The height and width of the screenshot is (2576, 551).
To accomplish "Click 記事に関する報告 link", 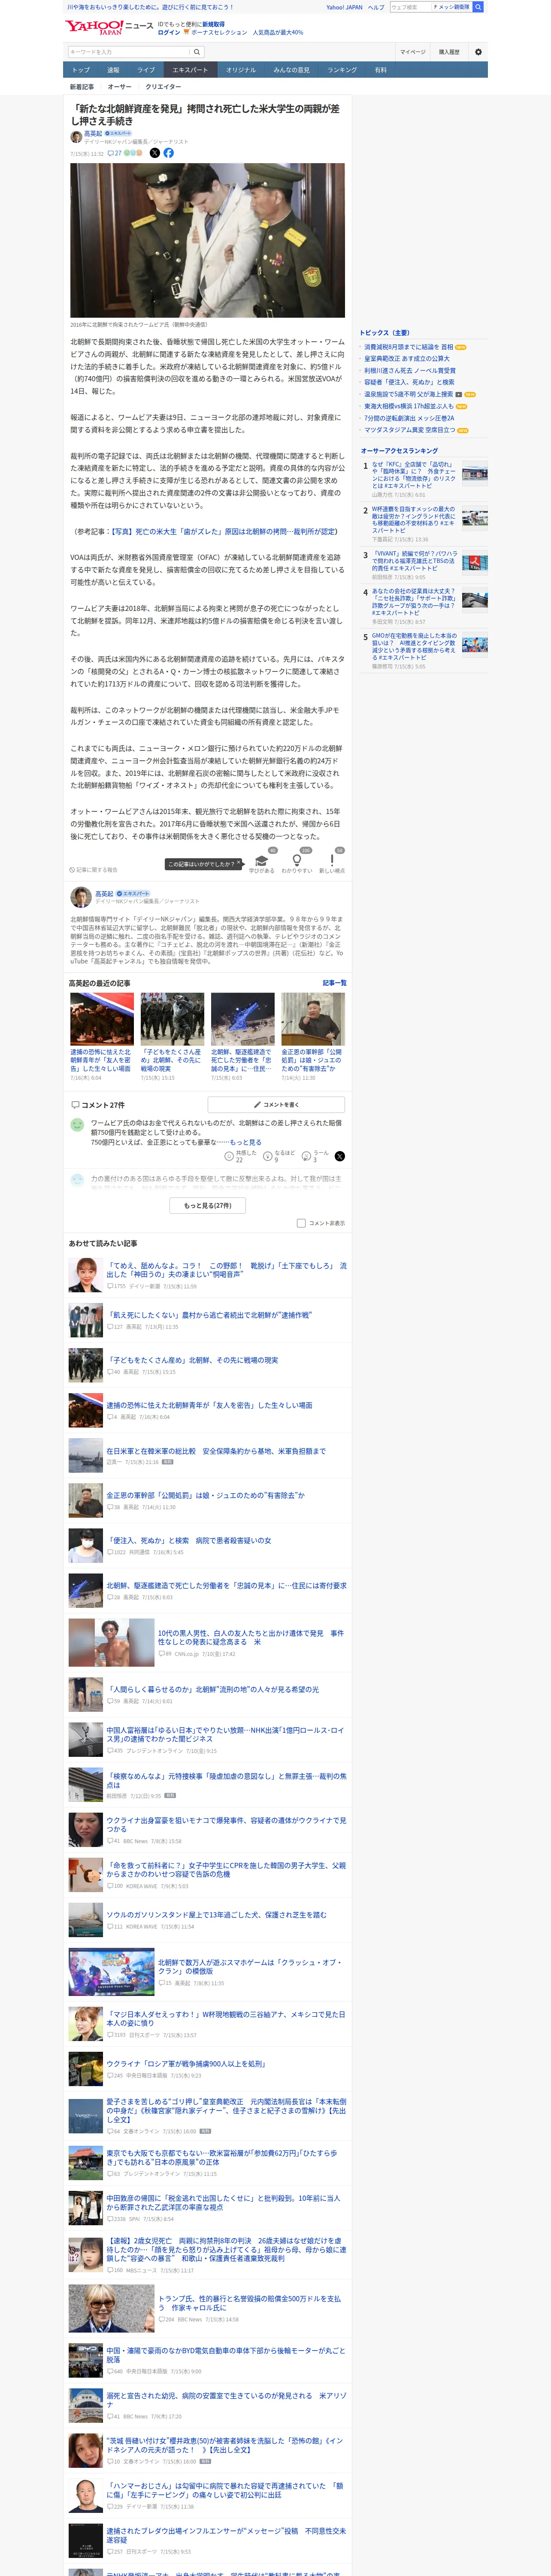I will (x=93, y=870).
